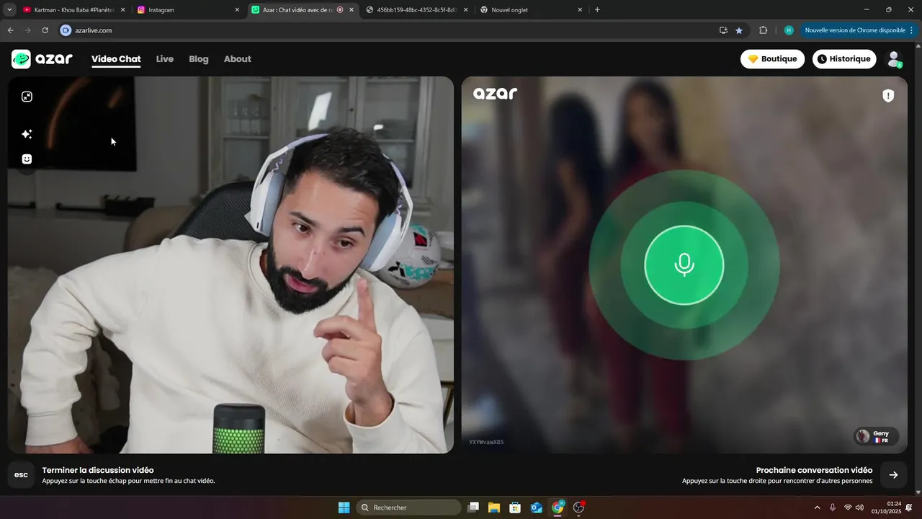
Task: Tap the green microphone button
Action: [x=684, y=265]
